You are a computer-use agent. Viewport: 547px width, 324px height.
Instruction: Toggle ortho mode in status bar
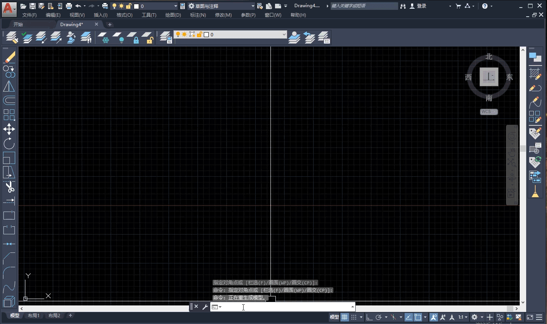click(369, 317)
